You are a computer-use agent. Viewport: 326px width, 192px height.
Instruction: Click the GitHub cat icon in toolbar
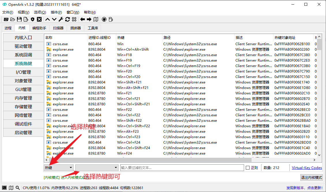[104, 19]
